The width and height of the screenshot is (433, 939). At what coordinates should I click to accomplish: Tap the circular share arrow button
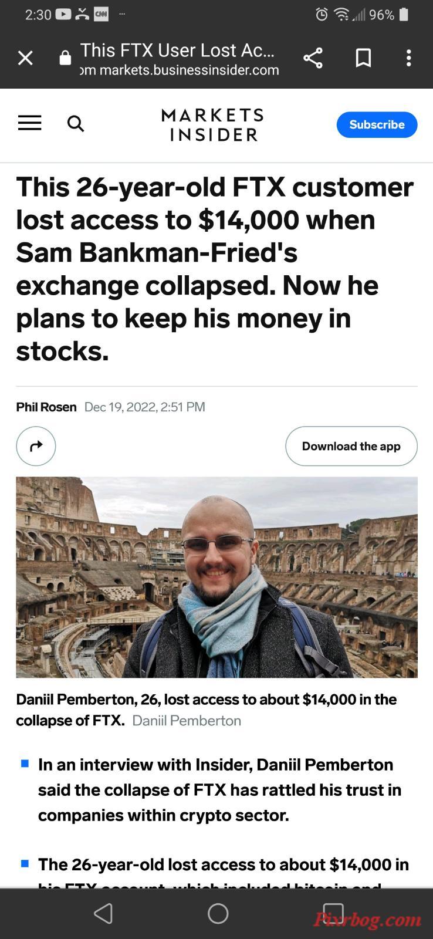[x=36, y=446]
